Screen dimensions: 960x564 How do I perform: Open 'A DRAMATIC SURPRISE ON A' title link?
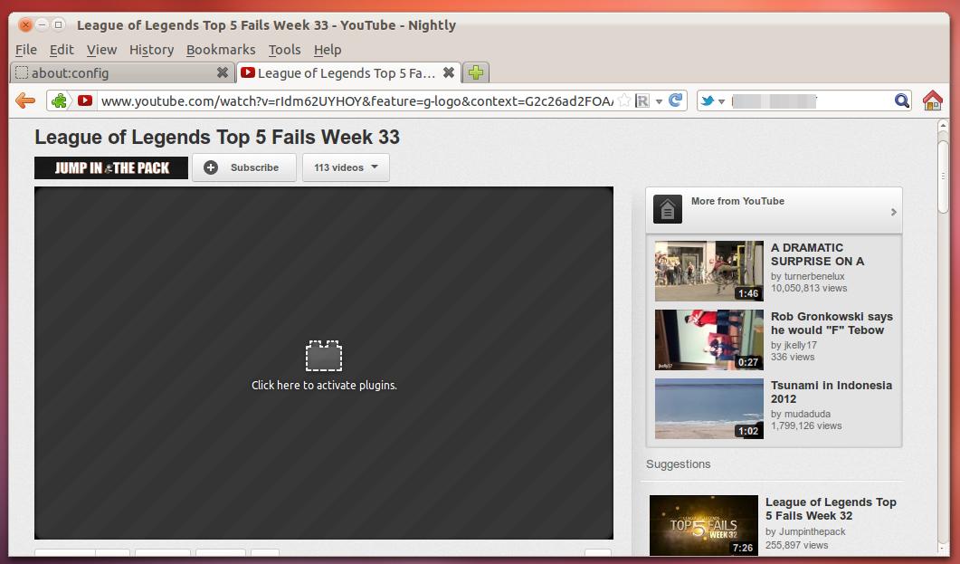pos(817,254)
